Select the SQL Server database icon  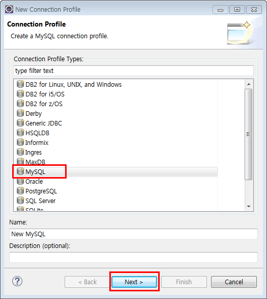point(20,201)
